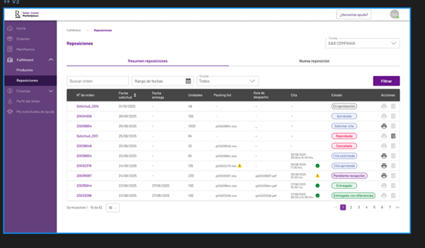Viewport: 425px width, 248px height.
Task: Open the guía de despacho PDF in Pendiente recepción row
Action: [x=266, y=176]
